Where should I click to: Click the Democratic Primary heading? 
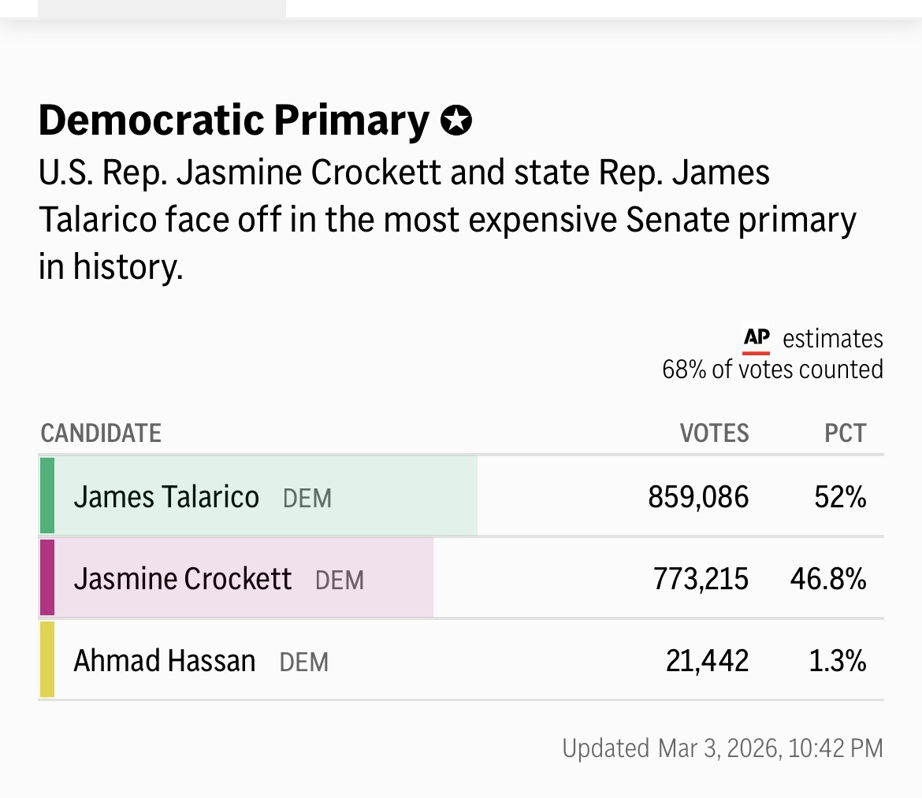tap(233, 121)
